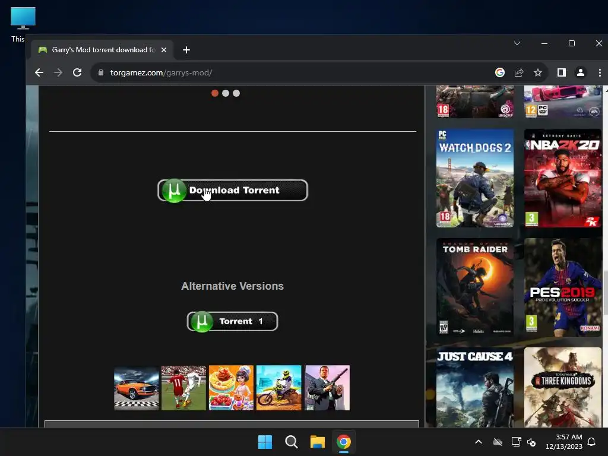Click the soccer game thumbnail
608x456 pixels.
(x=184, y=388)
